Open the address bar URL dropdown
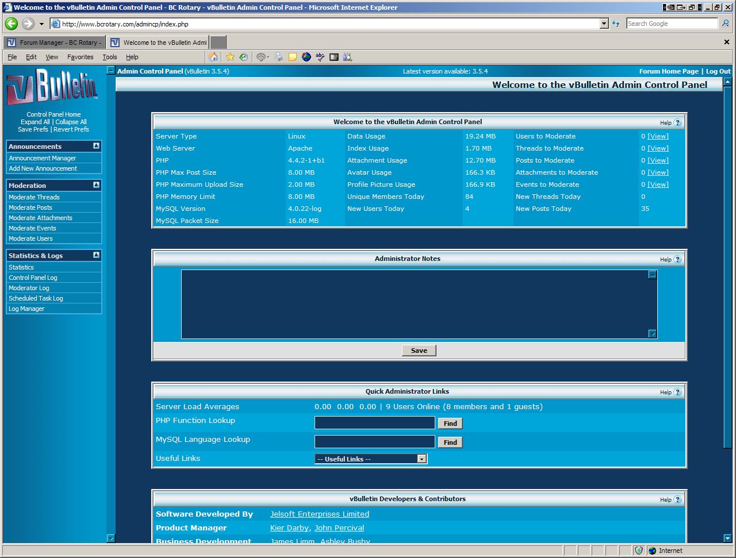Screen dimensions: 736x558 604,24
